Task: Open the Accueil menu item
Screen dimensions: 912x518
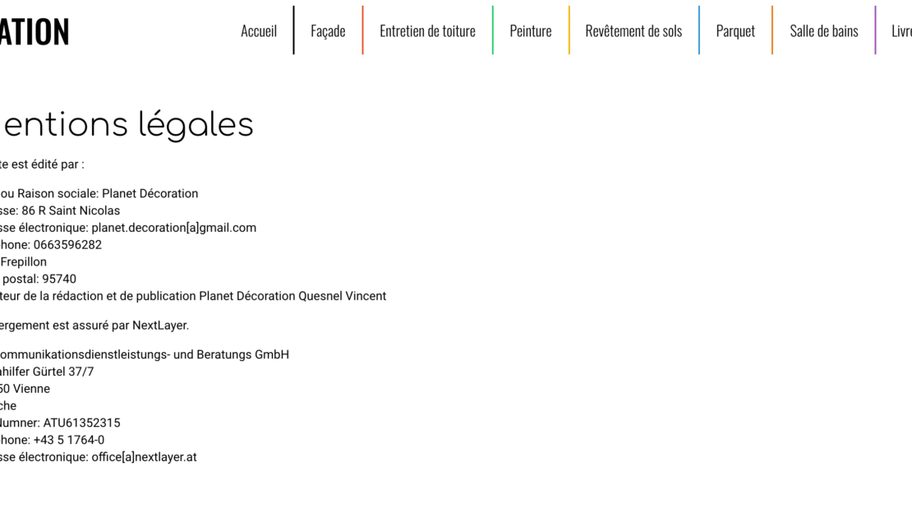Action: point(258,30)
